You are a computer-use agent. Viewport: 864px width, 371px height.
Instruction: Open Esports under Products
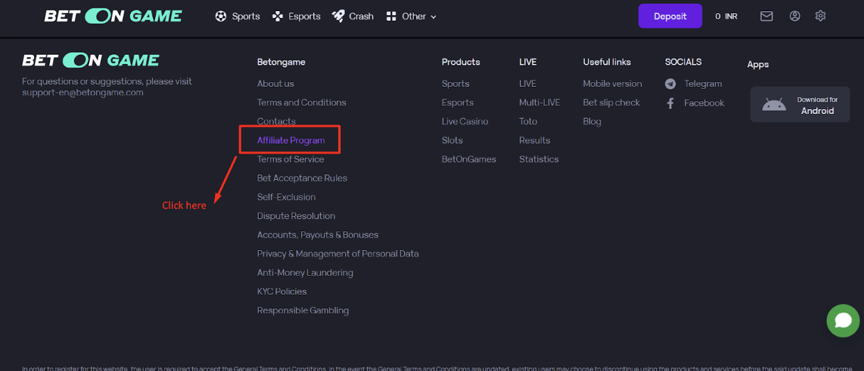click(458, 102)
